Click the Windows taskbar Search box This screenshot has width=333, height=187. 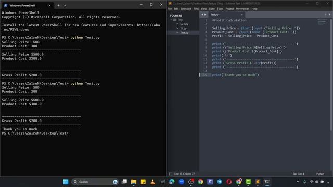(x=95, y=182)
